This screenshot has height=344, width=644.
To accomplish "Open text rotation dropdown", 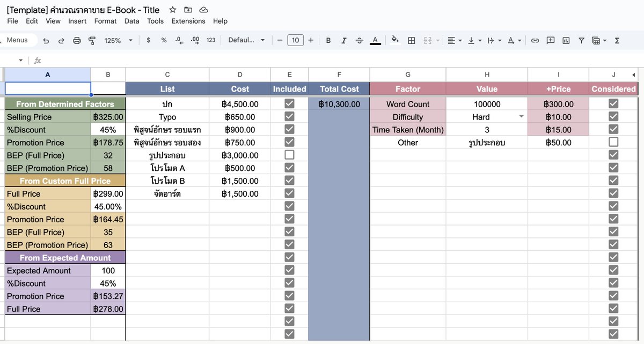I will coord(514,40).
